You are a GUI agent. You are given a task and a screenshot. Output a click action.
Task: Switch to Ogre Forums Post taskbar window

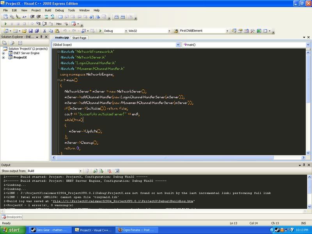pyautogui.click(x=137, y=230)
